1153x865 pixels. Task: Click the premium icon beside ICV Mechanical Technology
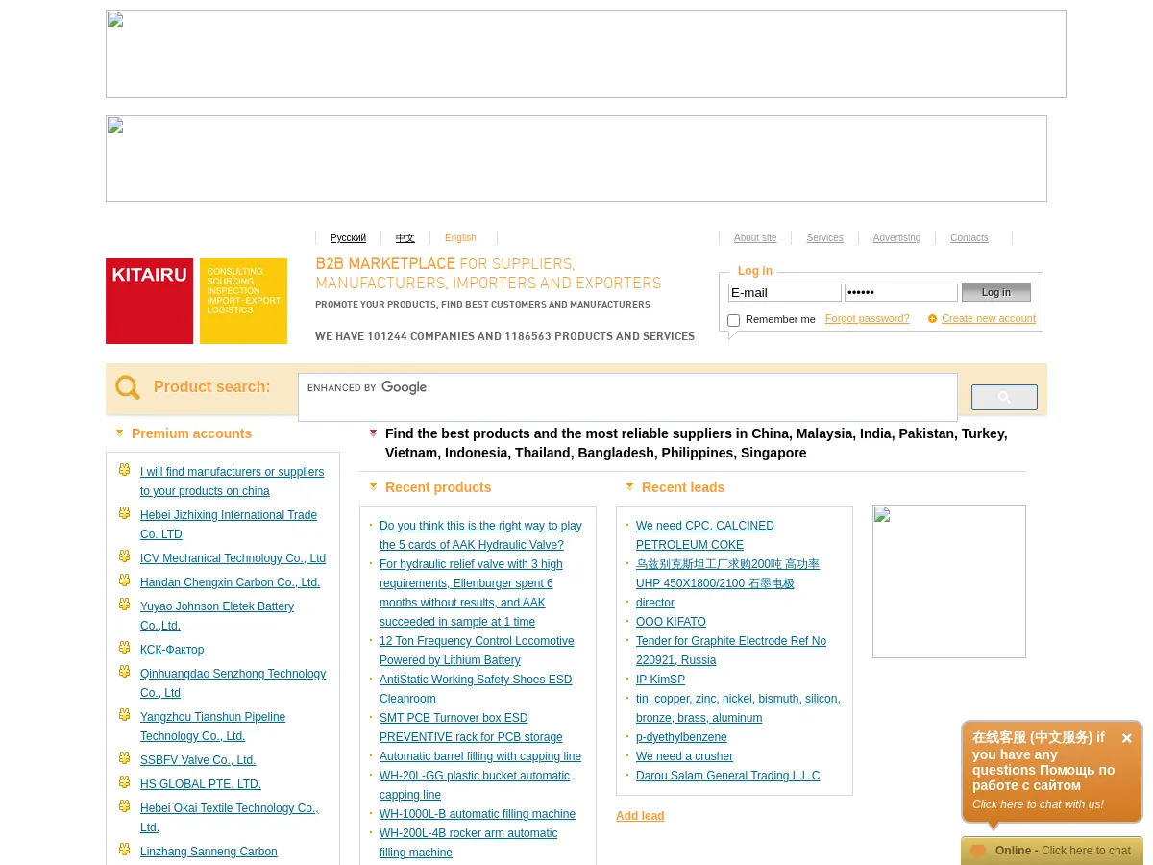[x=124, y=556]
